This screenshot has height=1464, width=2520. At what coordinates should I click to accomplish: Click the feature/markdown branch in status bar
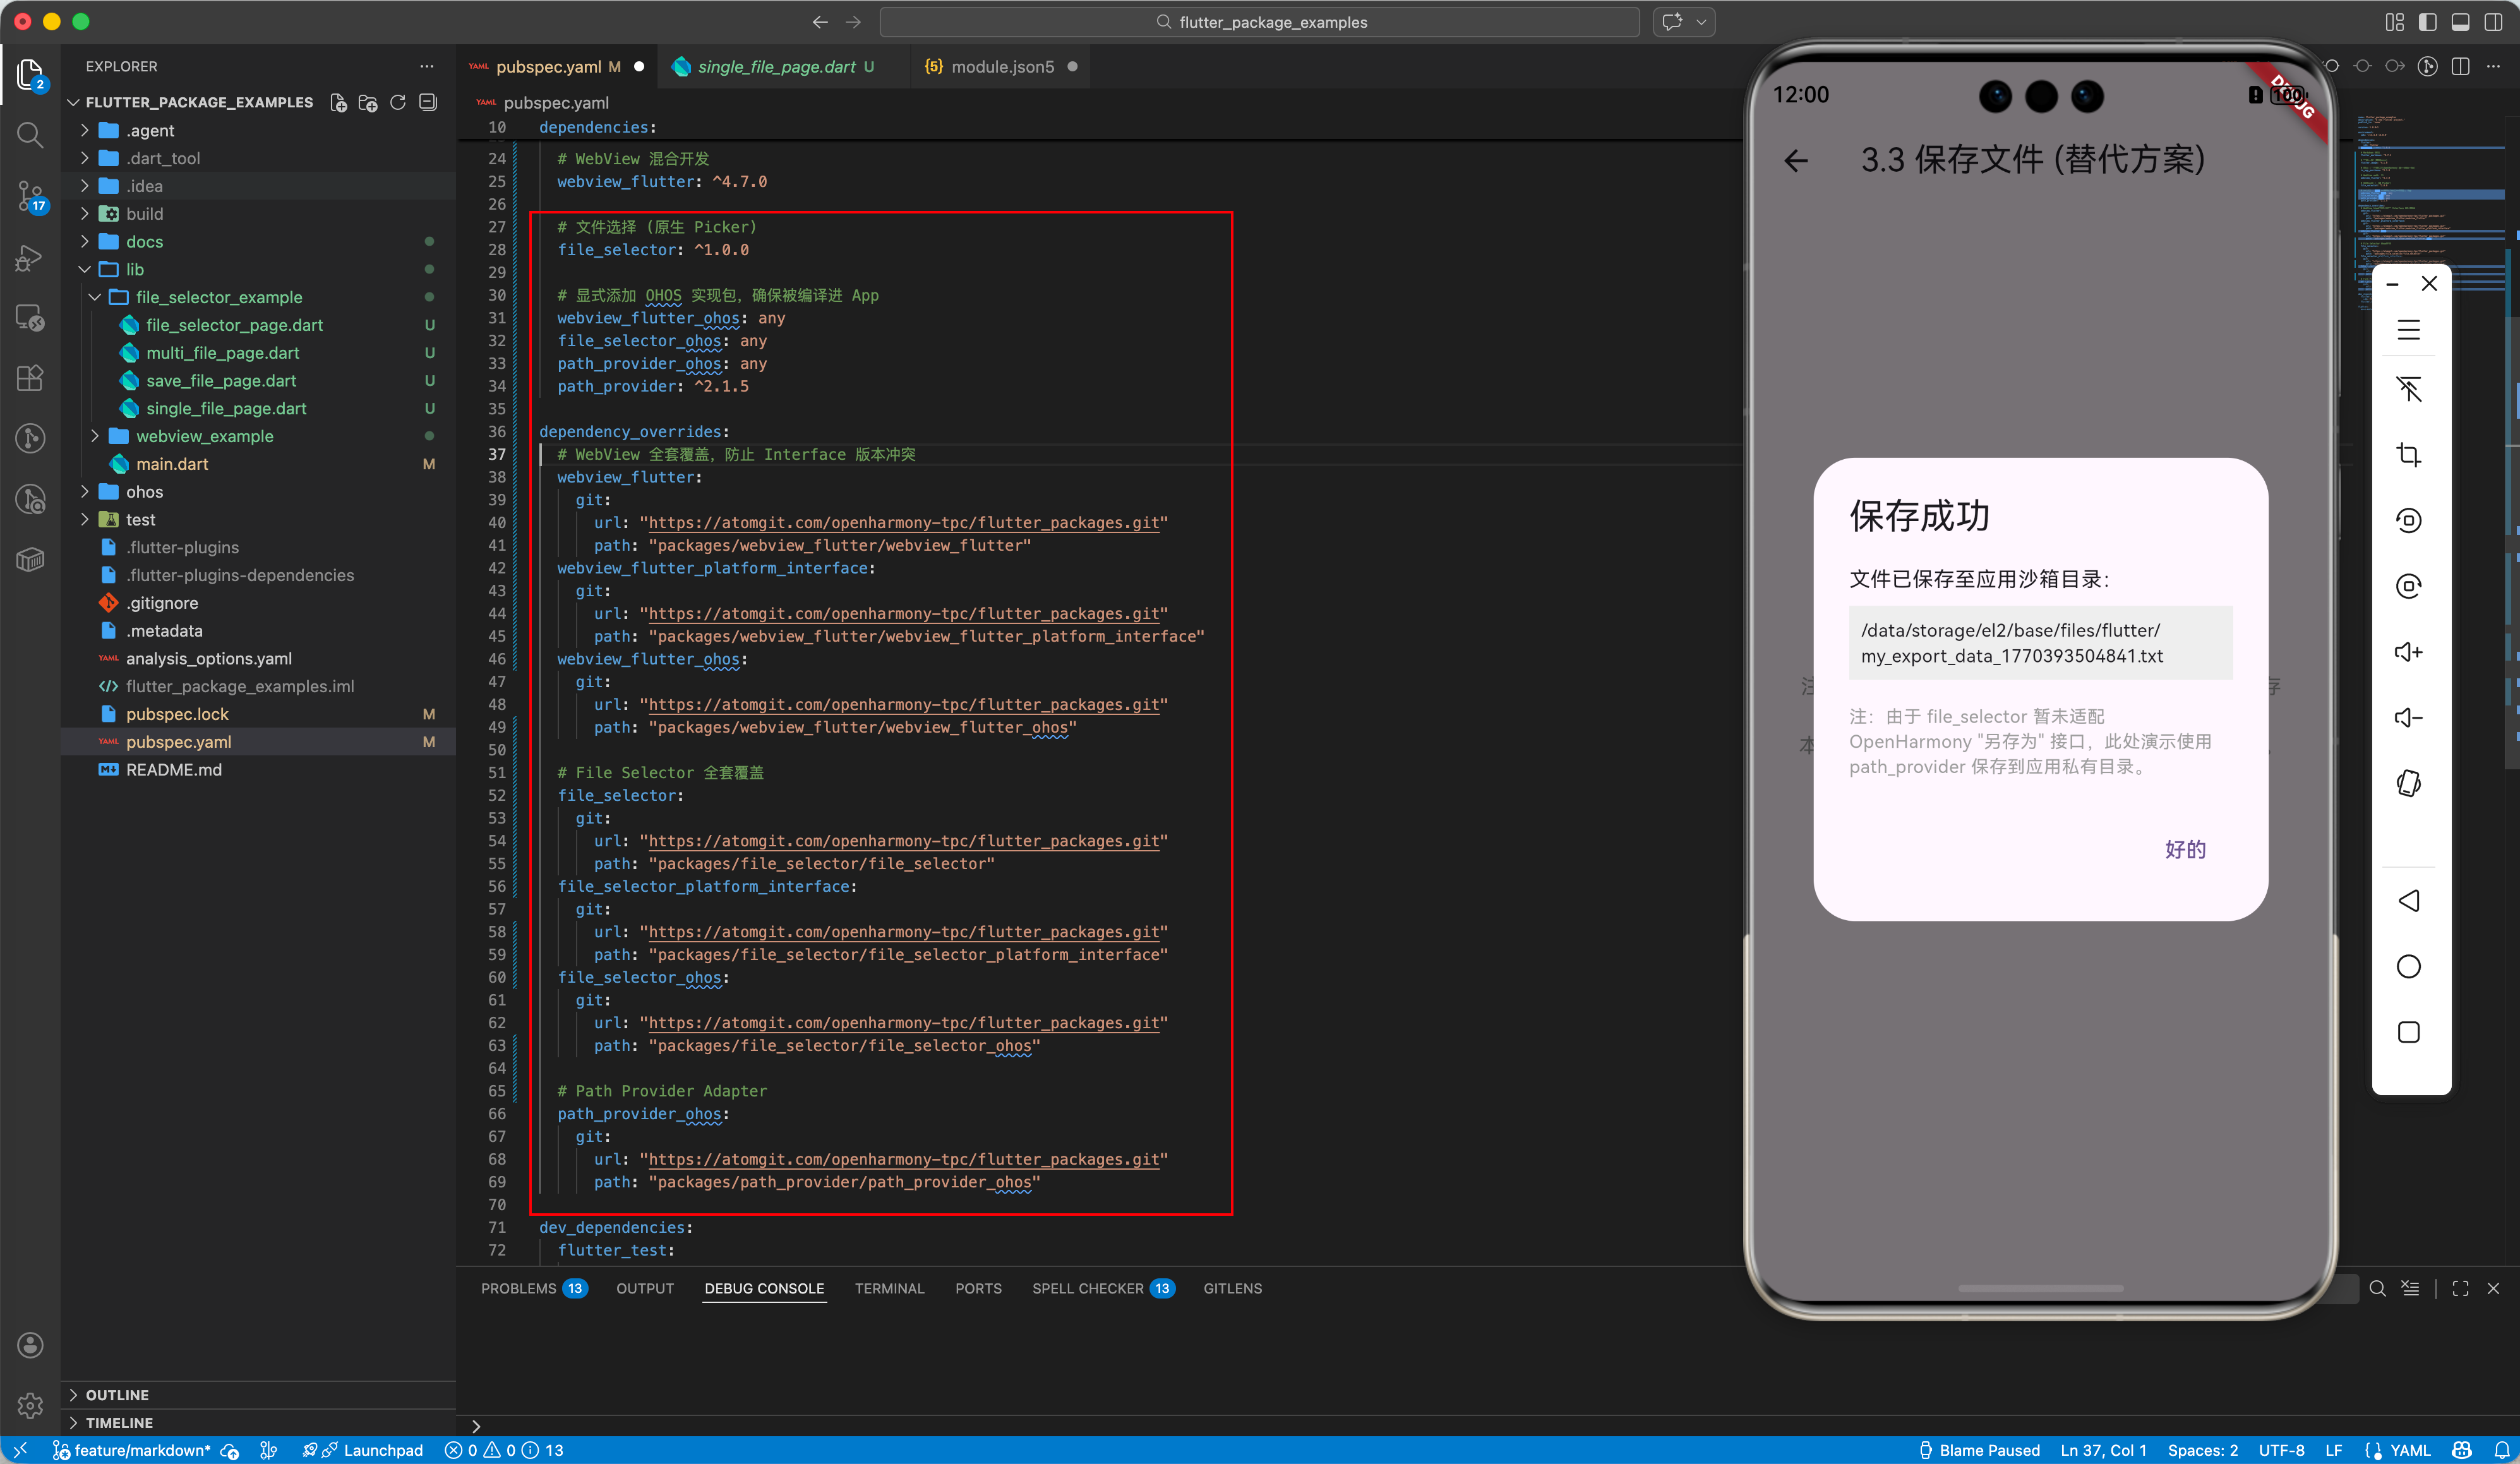[x=141, y=1450]
